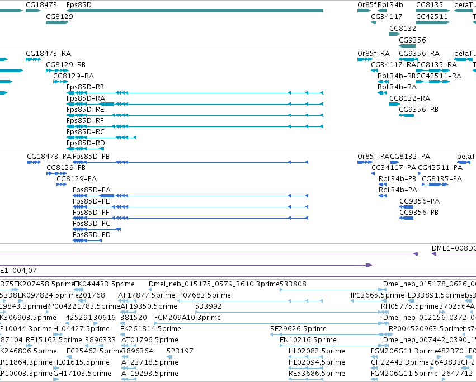This screenshot has height=382, width=476.
Task: Select the Fps85D-PF protein label
Action: [x=91, y=213]
